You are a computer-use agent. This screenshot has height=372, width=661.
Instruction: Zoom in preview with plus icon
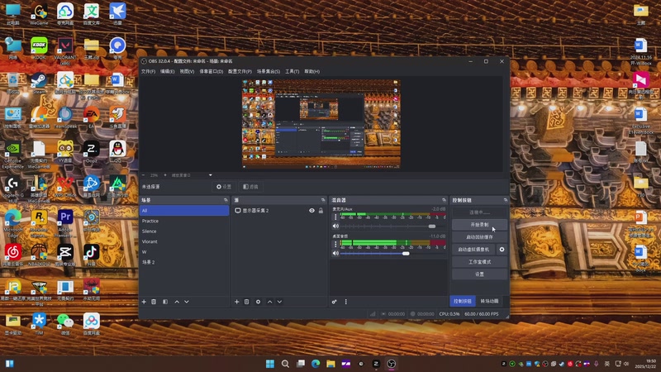(164, 175)
